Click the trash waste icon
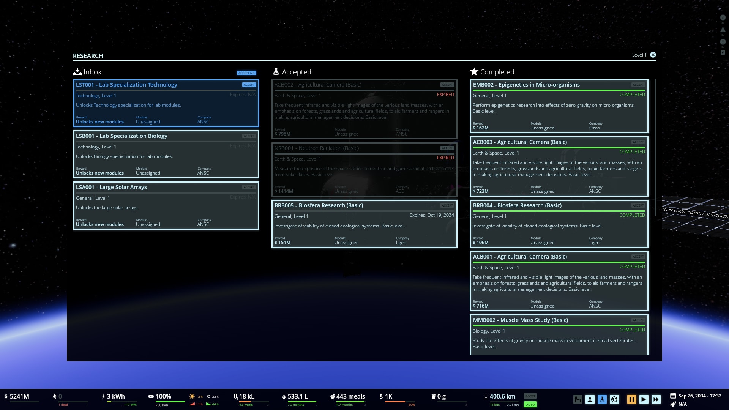 coord(434,396)
